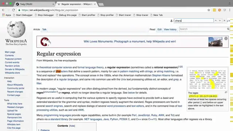Viewport: 233px width, 131px height.
Task: Open the Wiki Loves Monuments banner link
Action: pyautogui.click(x=130, y=41)
